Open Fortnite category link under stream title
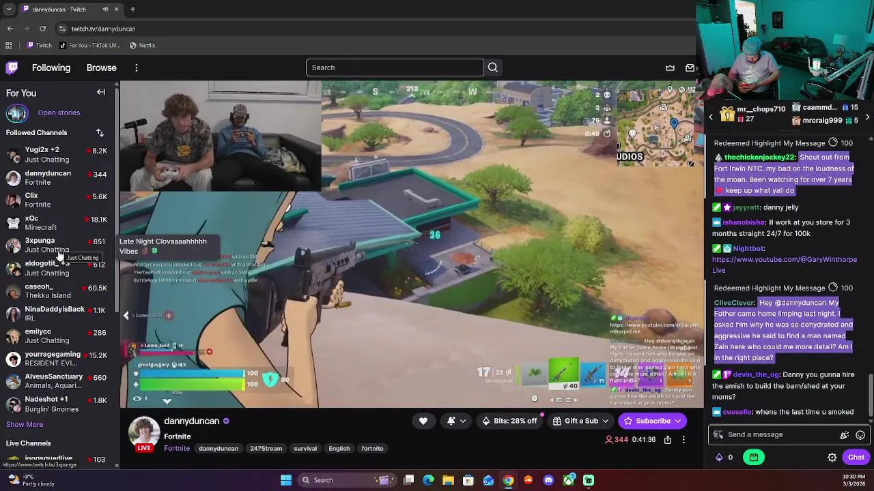Screen dimensions: 874x491 click(x=176, y=448)
